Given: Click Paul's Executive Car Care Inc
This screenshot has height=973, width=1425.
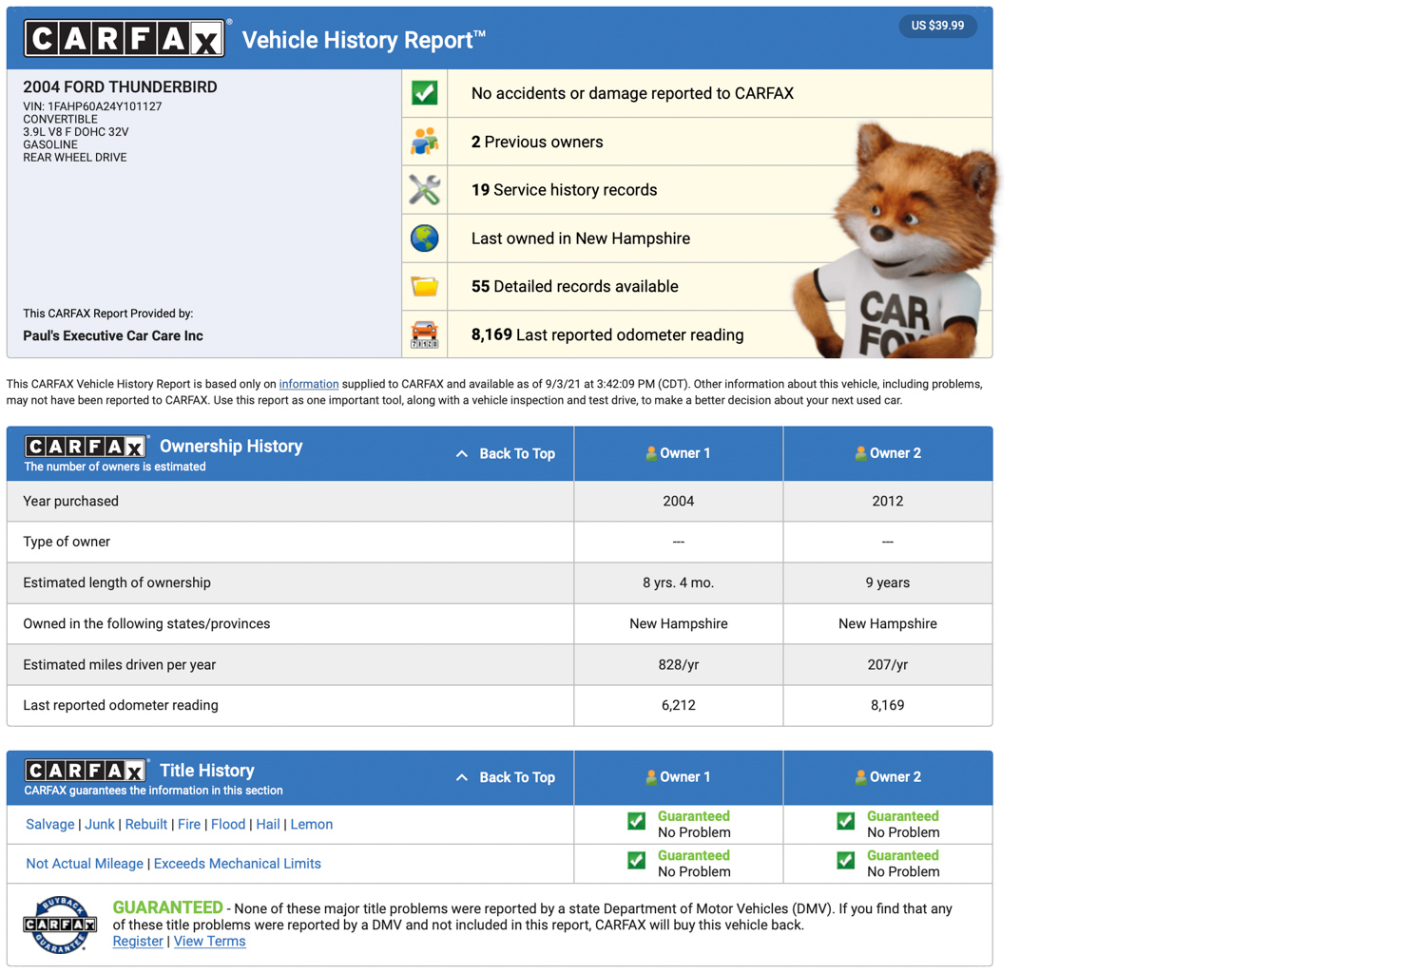Looking at the screenshot, I should coord(113,335).
